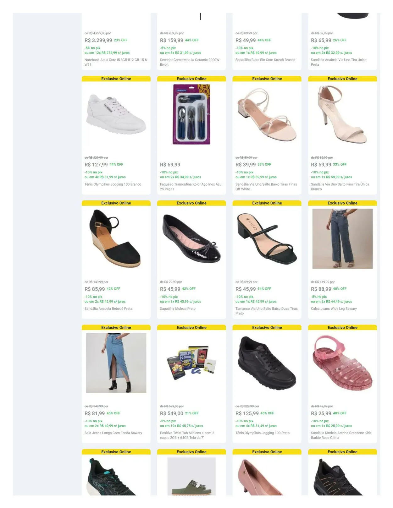The image size is (393, 508).
Task: Click the R$ 549,00 price on the Positivo tablet
Action: tap(172, 413)
